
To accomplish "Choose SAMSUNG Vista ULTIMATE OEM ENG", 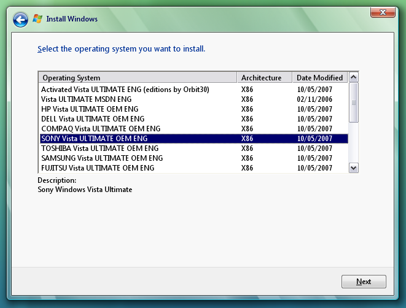I will [x=101, y=158].
